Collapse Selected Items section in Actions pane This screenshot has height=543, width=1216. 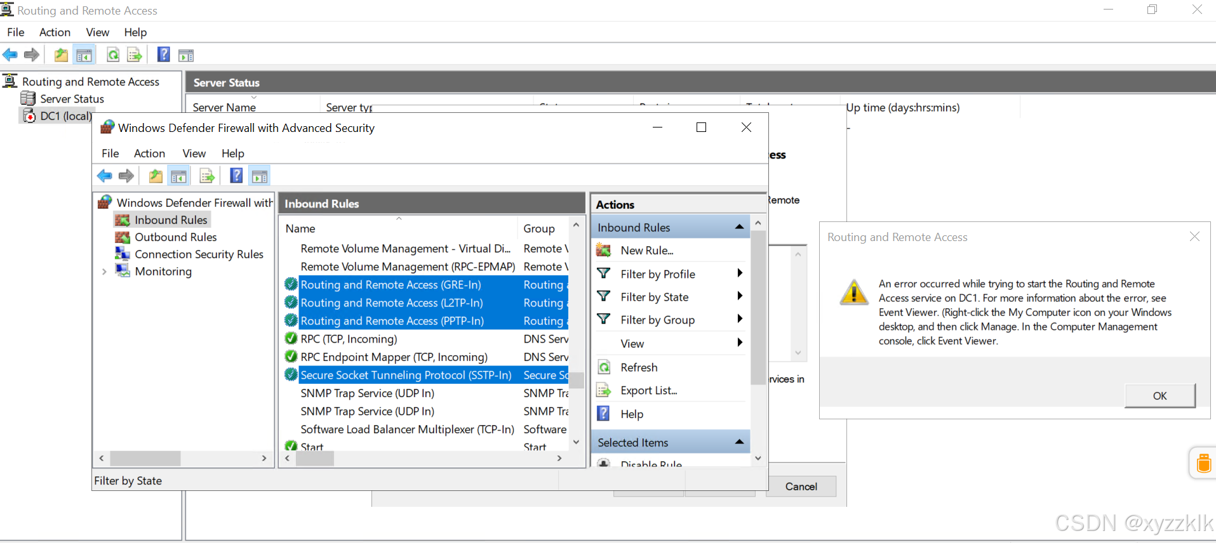(x=739, y=442)
